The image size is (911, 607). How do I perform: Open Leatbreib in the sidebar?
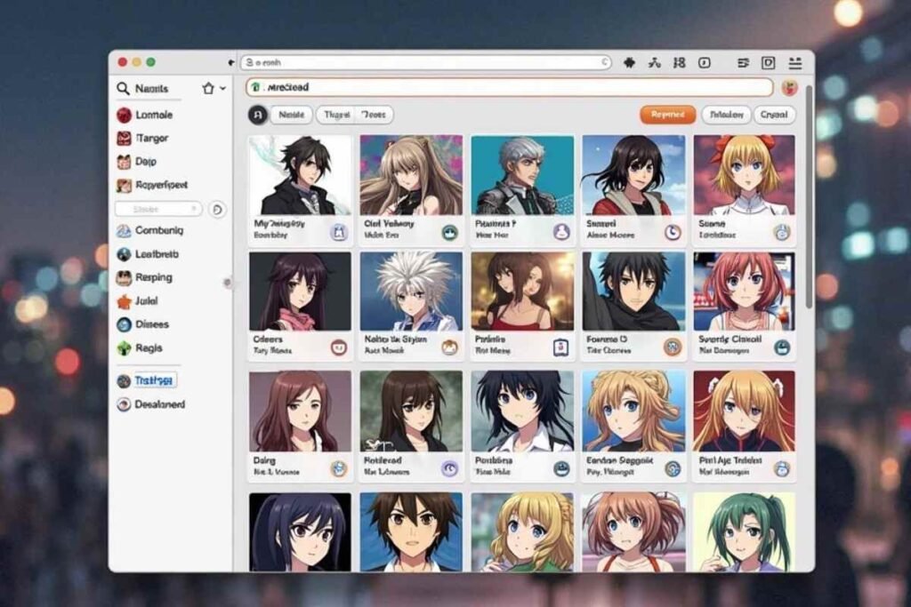(148, 254)
